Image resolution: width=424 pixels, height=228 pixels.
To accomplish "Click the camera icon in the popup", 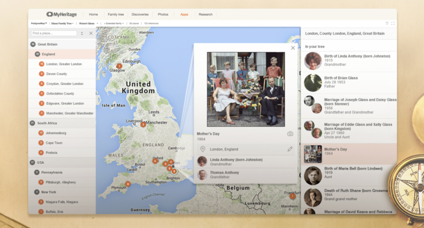I will (290, 134).
